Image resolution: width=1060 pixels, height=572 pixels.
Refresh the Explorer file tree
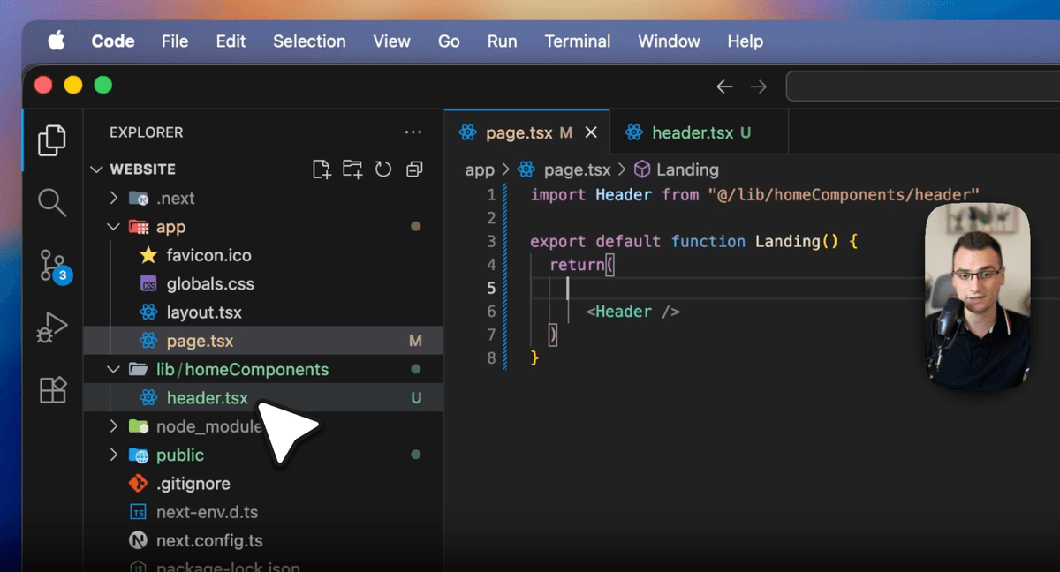pos(383,169)
